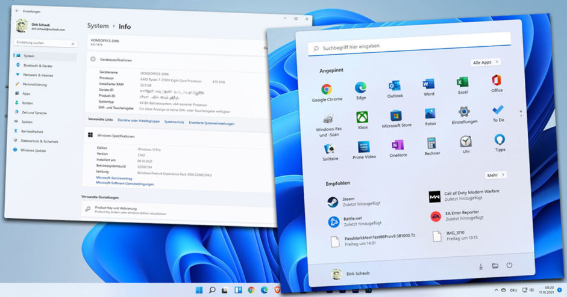The width and height of the screenshot is (567, 297).
Task: Open the Widgets icon on taskbar
Action: (x=238, y=290)
